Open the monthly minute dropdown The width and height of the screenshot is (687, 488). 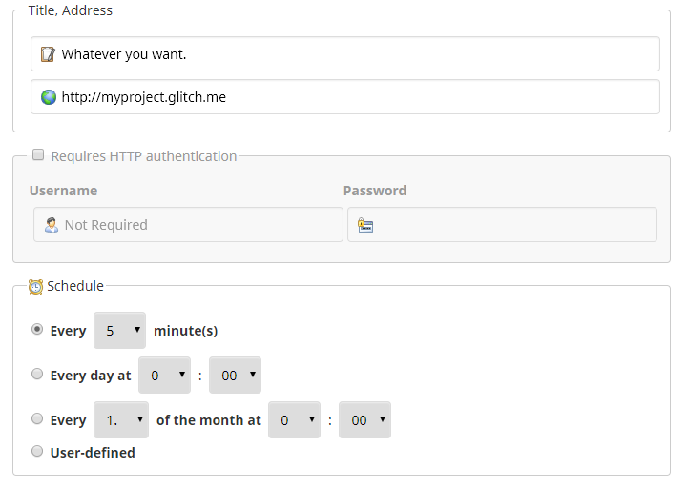[364, 420]
